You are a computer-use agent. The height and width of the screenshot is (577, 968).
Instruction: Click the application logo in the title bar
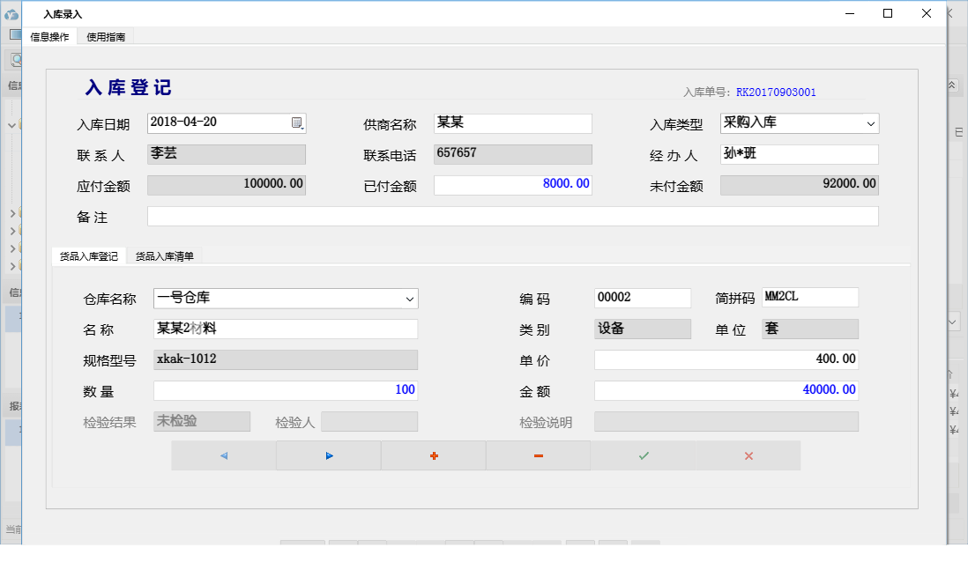11,13
